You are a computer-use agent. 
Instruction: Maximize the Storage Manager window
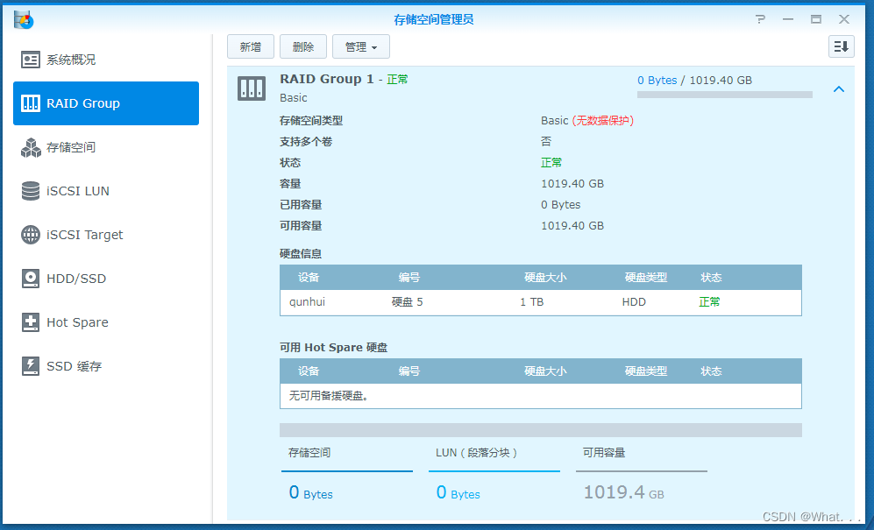[x=816, y=19]
